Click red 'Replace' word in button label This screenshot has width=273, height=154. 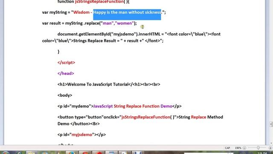pos(198,117)
